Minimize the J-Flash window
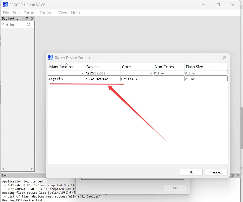The width and height of the screenshot is (243, 202). [204, 5]
